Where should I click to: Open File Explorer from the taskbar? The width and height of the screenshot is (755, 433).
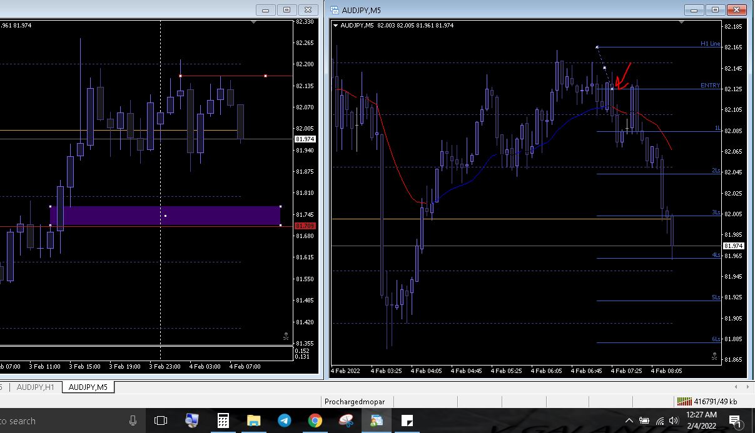[253, 421]
